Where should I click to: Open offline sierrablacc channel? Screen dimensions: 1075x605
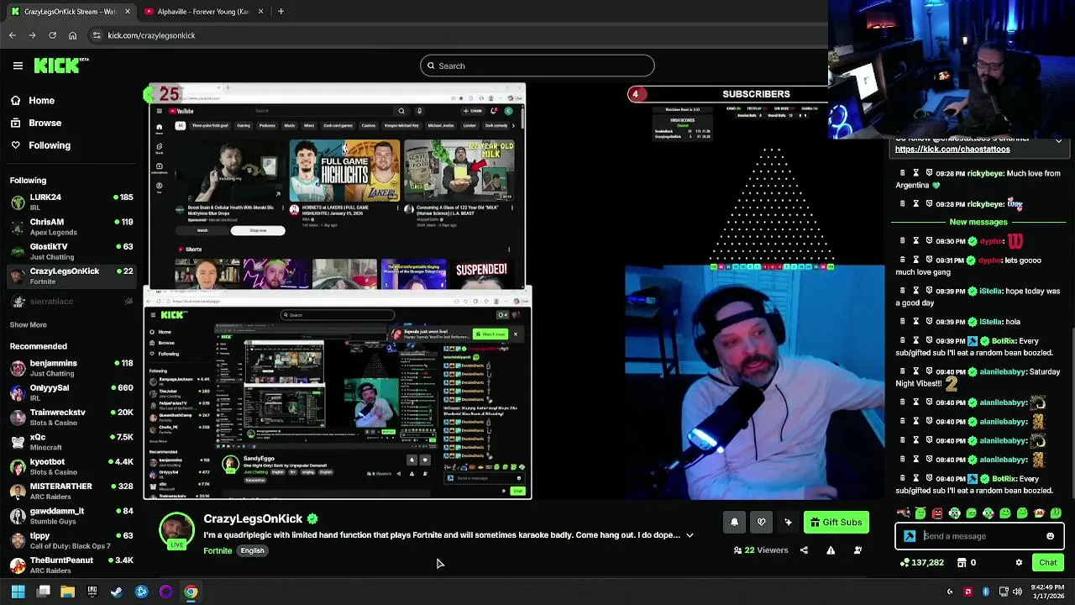(x=71, y=301)
